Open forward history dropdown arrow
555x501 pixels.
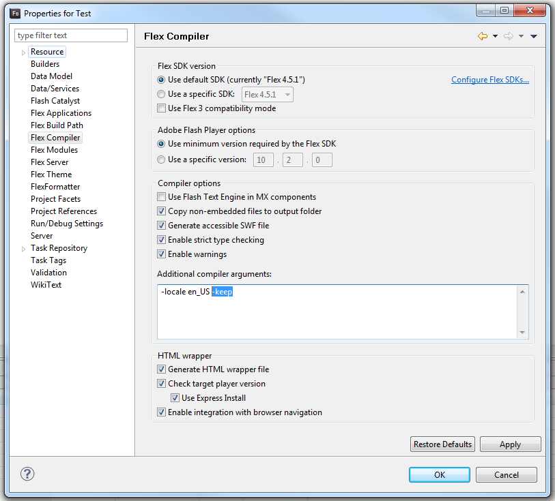click(x=521, y=36)
